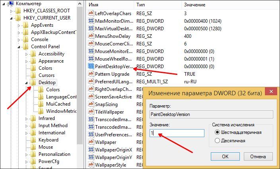Click the UserPreferences binary value icon

(91, 134)
